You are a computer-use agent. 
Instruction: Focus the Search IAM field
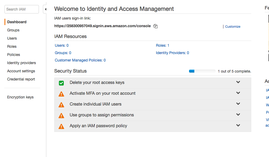21,9
